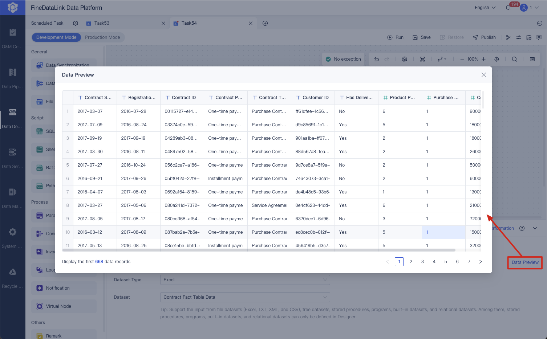Viewport: 547px width, 339px height.
Task: Select the Notification node in the Process list
Action: tap(64, 288)
